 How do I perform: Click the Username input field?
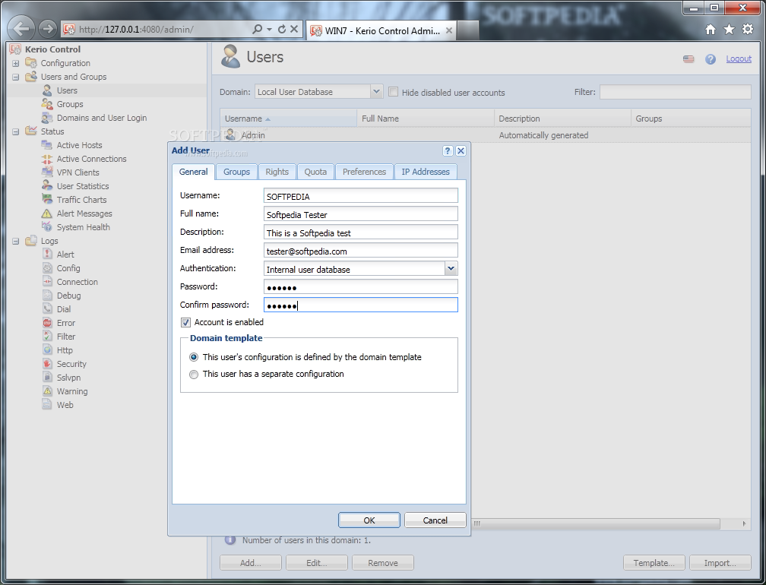[360, 196]
